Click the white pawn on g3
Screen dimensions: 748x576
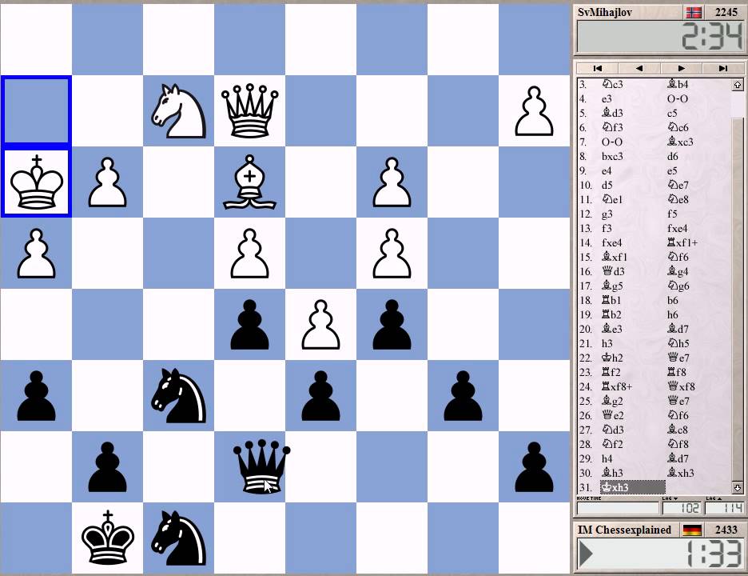(107, 182)
